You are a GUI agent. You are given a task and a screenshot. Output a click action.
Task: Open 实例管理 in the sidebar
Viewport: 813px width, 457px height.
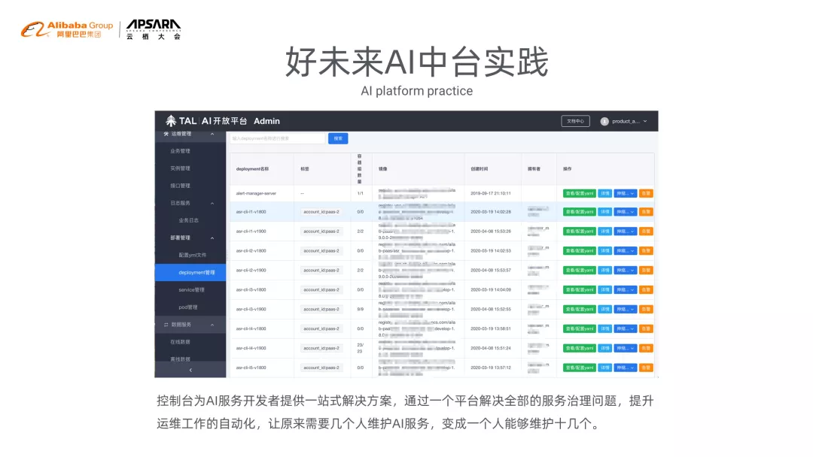[180, 168]
